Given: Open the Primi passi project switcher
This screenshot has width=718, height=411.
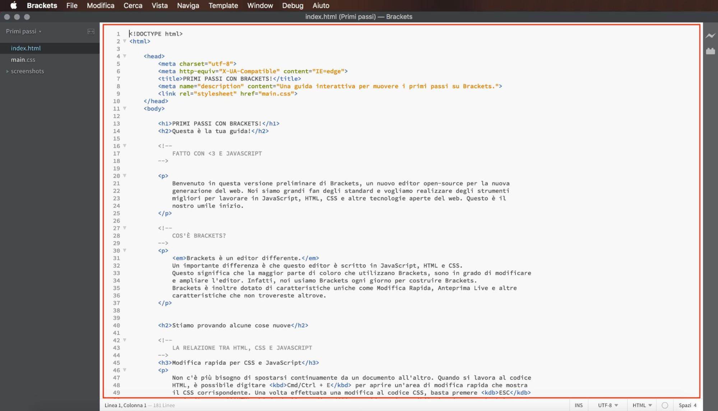Looking at the screenshot, I should (x=22, y=31).
